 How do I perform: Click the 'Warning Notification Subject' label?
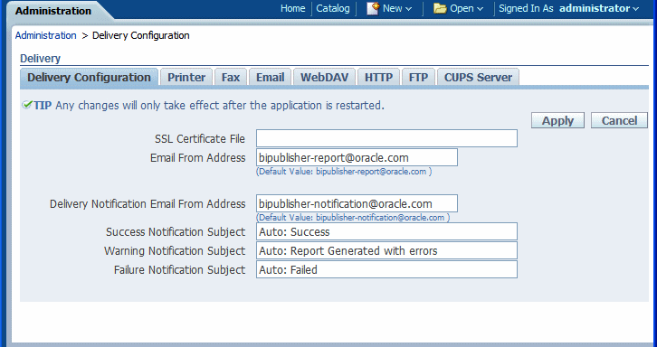coord(175,251)
